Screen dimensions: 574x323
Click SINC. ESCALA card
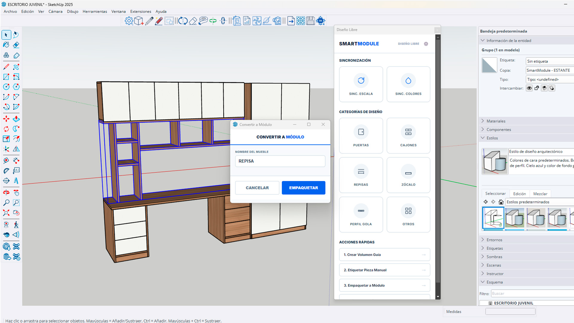point(361,84)
